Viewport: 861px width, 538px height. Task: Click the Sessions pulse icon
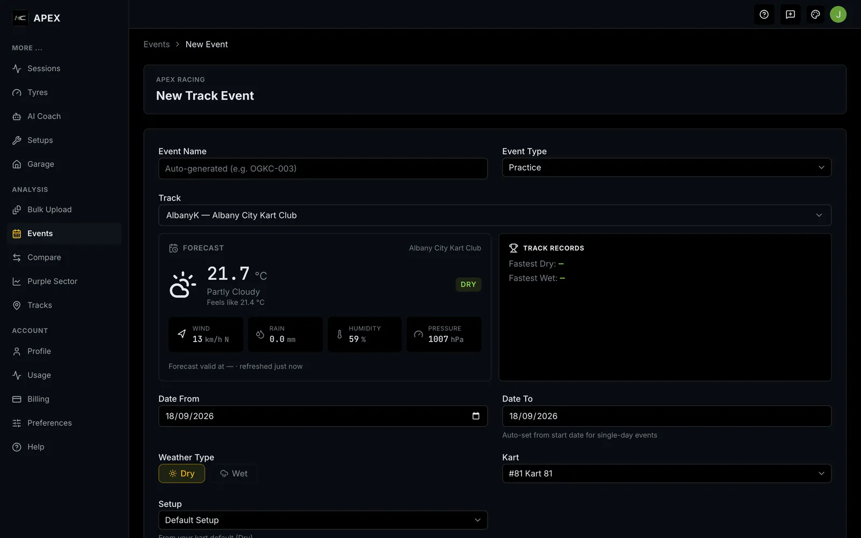point(17,69)
